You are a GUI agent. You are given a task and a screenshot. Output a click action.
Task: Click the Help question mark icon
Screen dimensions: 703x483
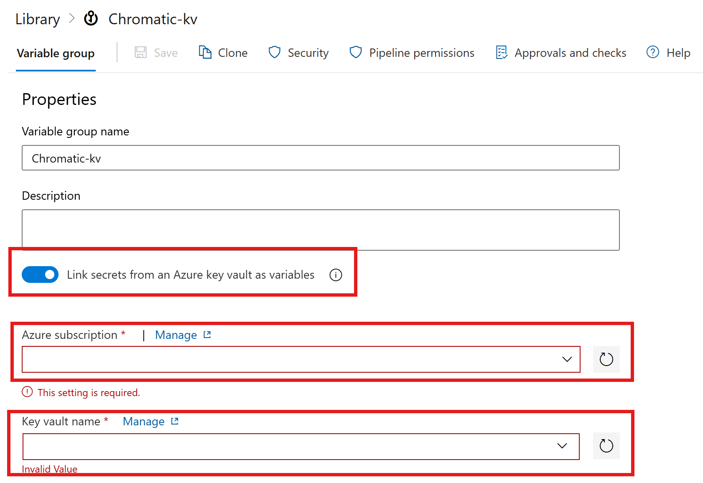[652, 53]
